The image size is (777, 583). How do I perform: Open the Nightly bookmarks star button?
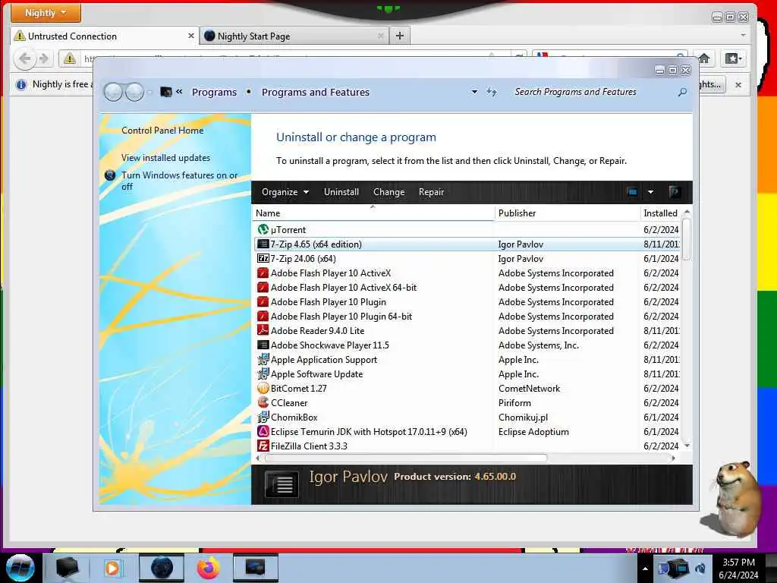733,58
